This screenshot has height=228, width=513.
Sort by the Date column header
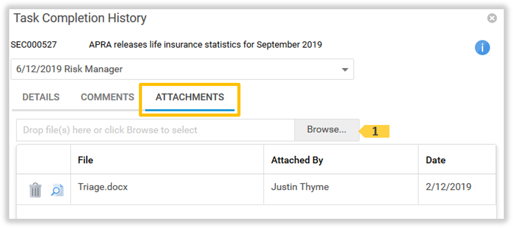coord(435,160)
